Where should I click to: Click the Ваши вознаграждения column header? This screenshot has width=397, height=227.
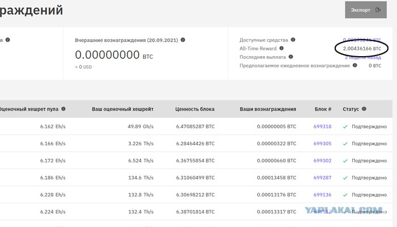(x=268, y=109)
